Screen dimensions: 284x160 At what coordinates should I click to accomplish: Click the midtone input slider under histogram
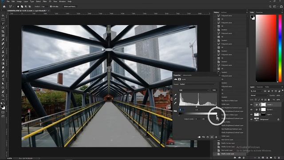tap(196, 107)
